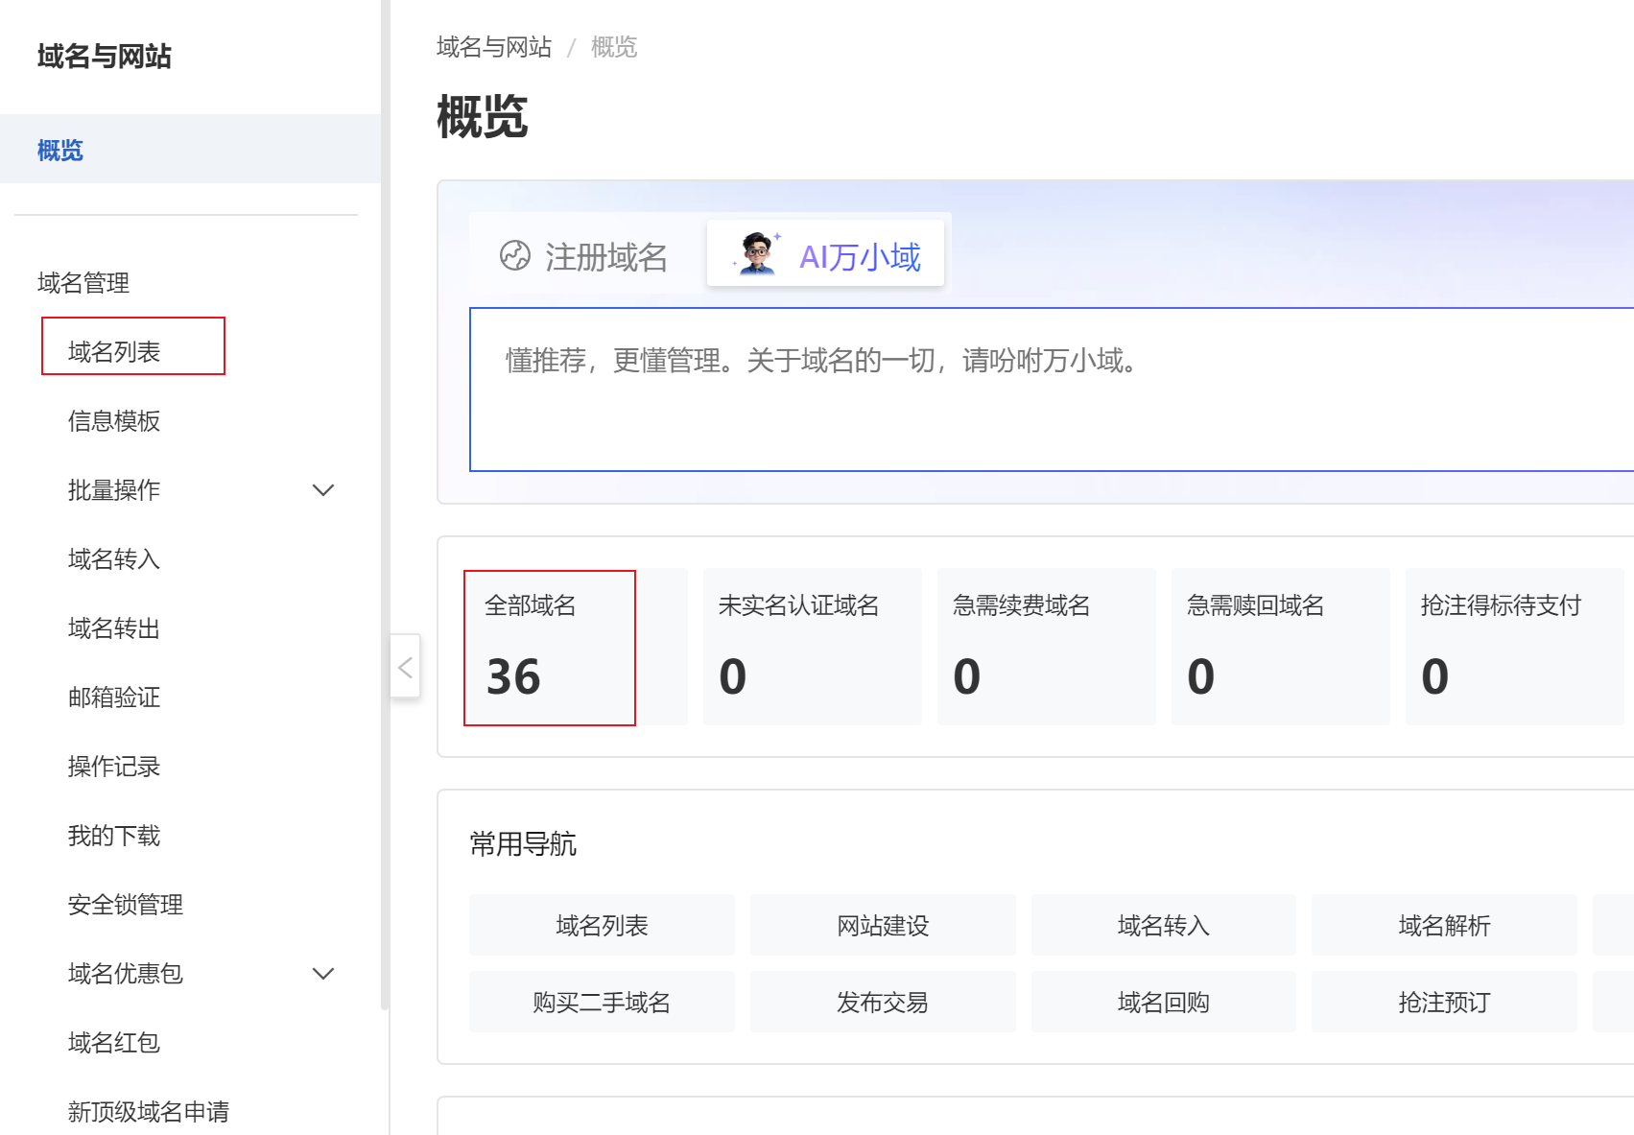
Task: Open 信息模板 in the sidebar
Action: (x=114, y=421)
